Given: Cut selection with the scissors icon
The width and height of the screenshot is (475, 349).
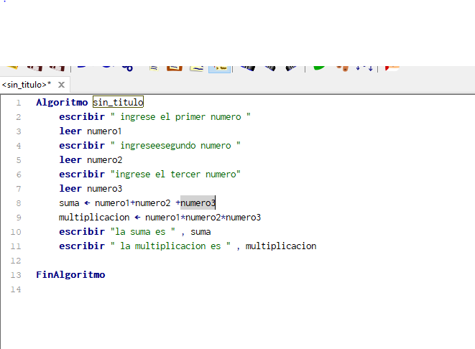Looking at the screenshot, I should (x=127, y=68).
